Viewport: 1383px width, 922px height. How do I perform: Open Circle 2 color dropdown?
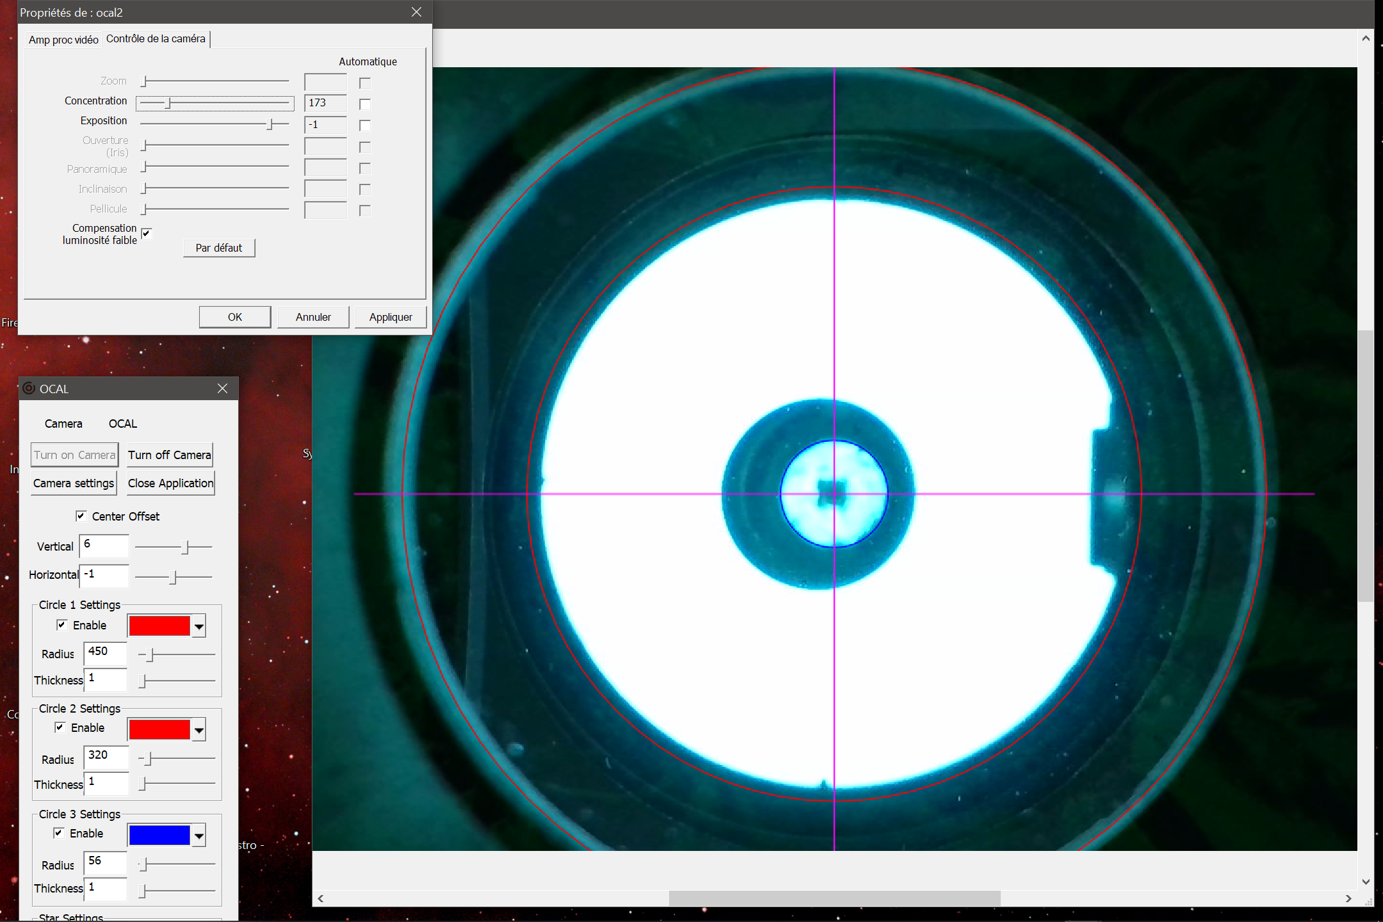(x=199, y=730)
